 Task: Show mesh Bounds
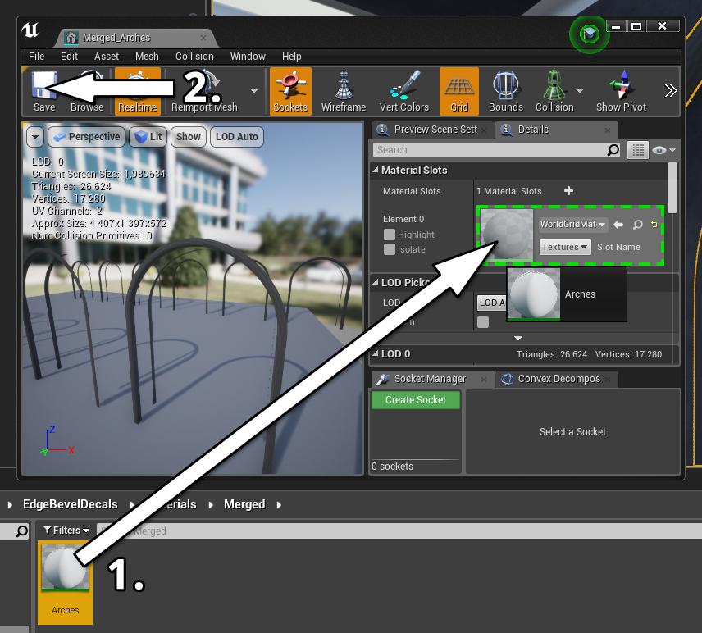coord(505,90)
